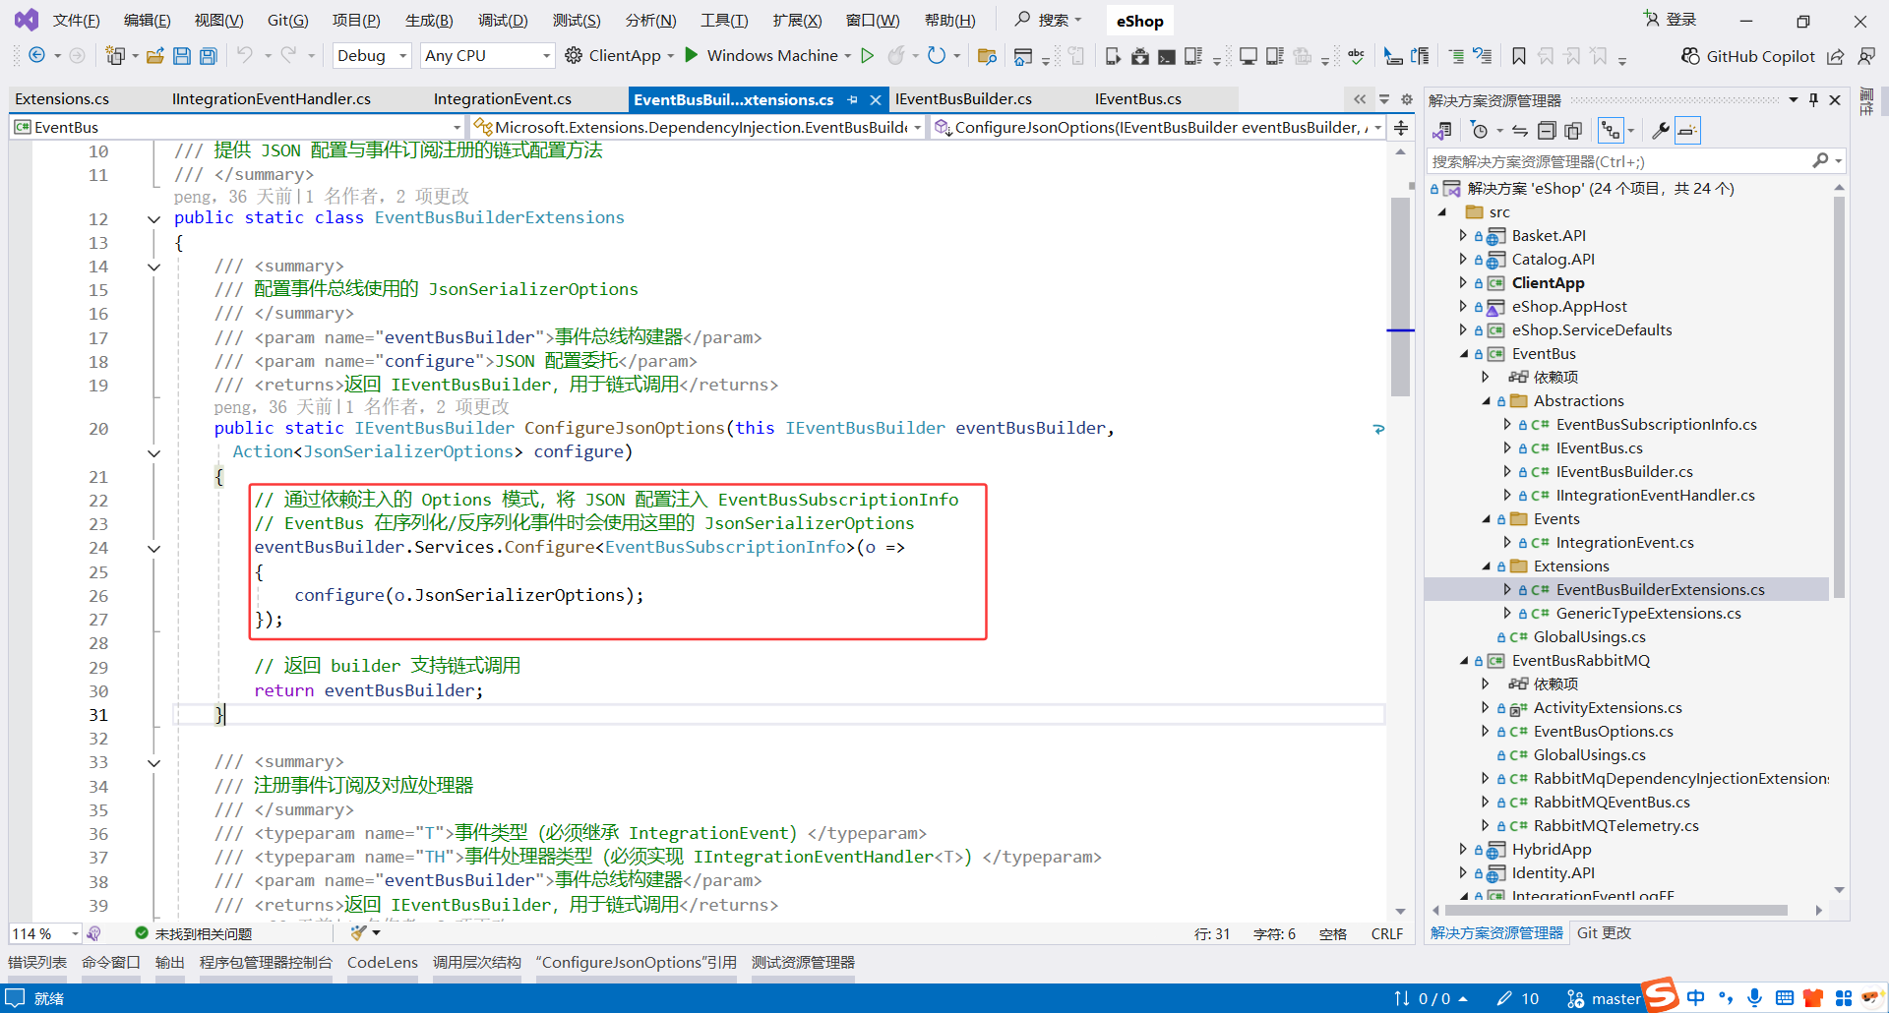
Task: Toggle Chinese/English mode in the IME bar
Action: pyautogui.click(x=1695, y=998)
